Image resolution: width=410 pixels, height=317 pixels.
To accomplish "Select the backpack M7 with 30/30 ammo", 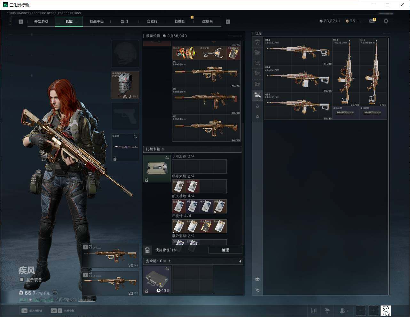I will (206, 101).
